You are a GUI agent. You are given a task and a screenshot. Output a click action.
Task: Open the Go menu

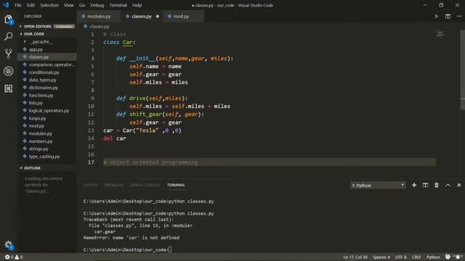point(82,5)
